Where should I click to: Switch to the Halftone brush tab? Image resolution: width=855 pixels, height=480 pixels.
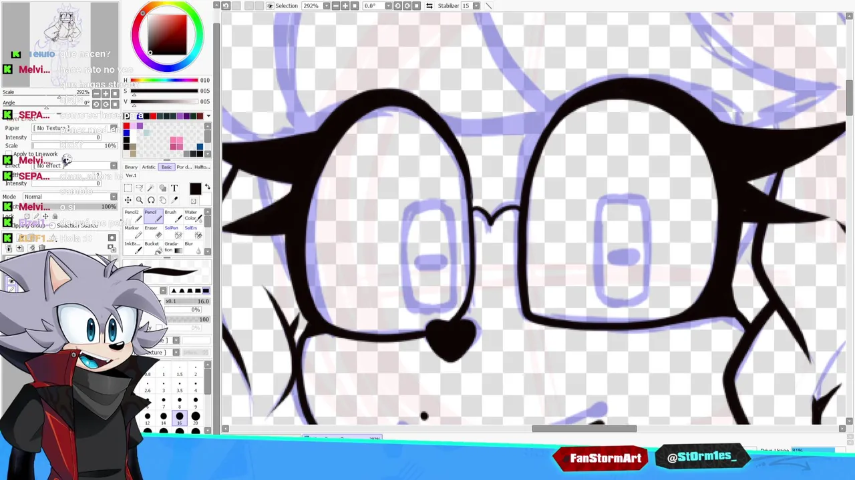(x=202, y=167)
